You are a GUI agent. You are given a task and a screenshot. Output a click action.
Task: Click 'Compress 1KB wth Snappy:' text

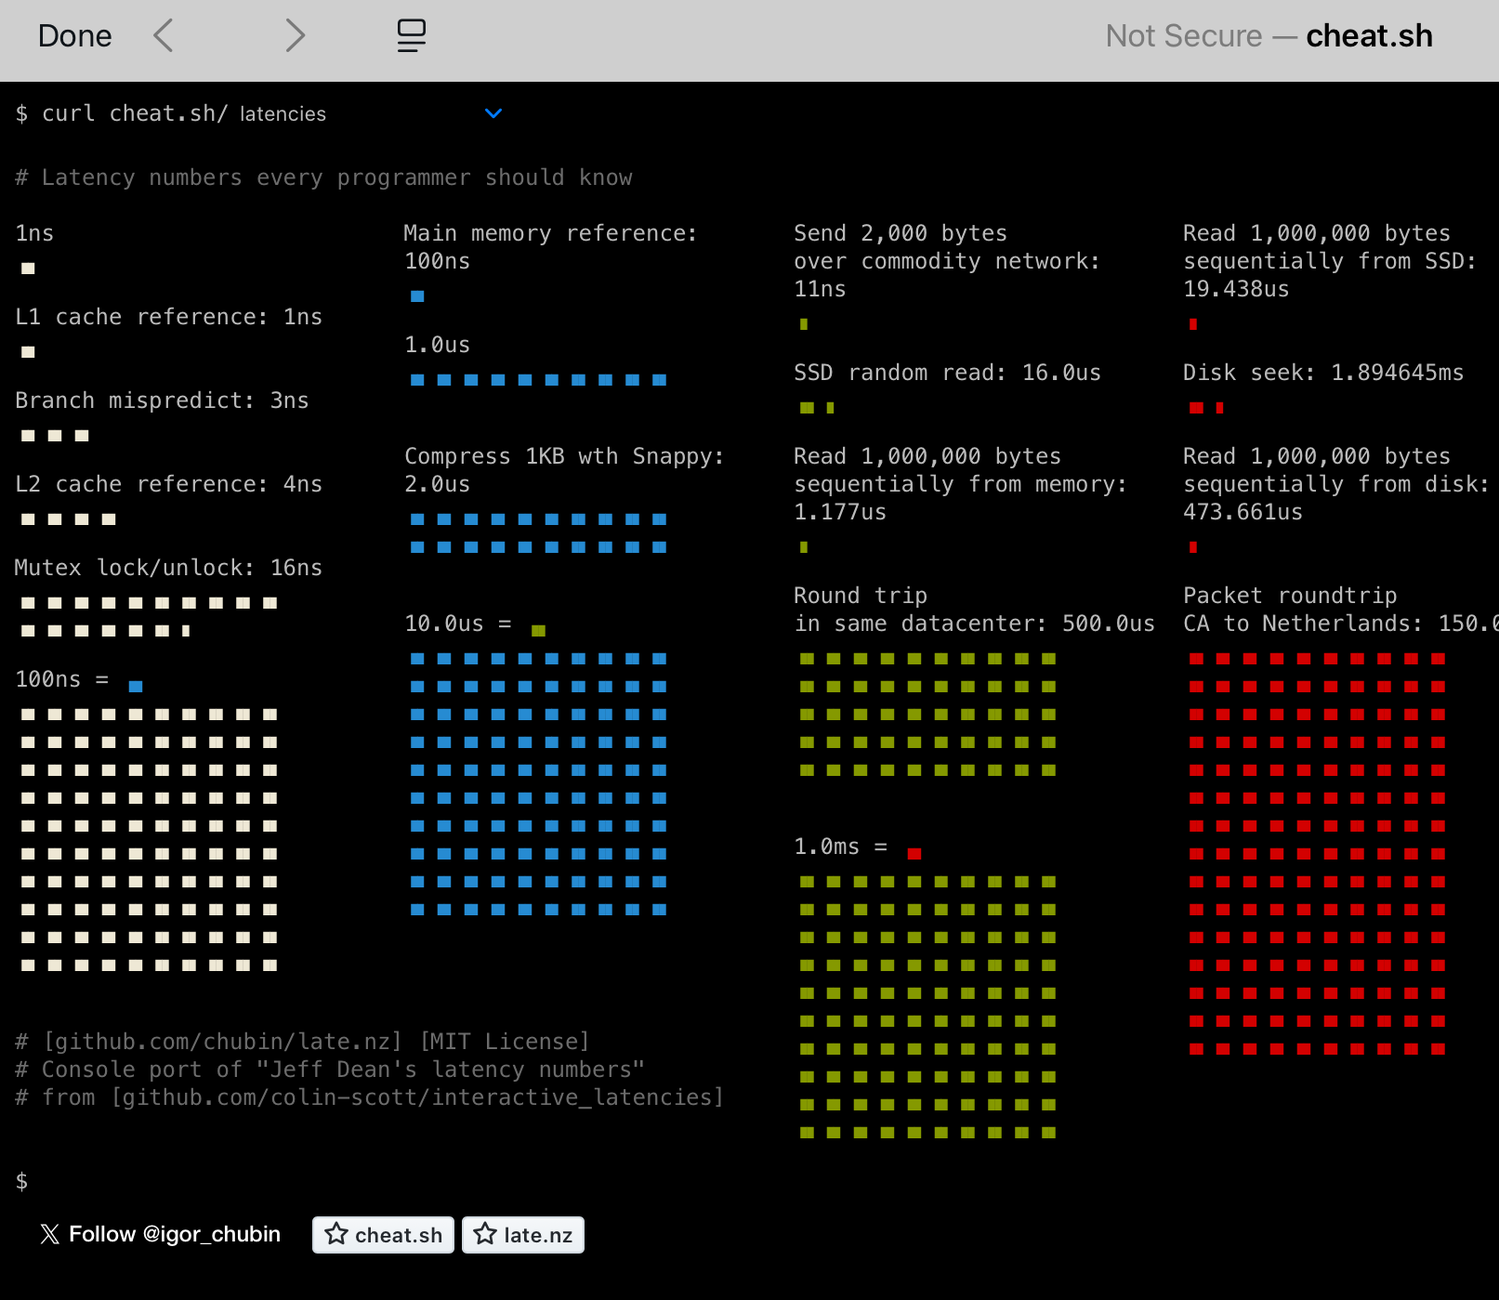[564, 456]
